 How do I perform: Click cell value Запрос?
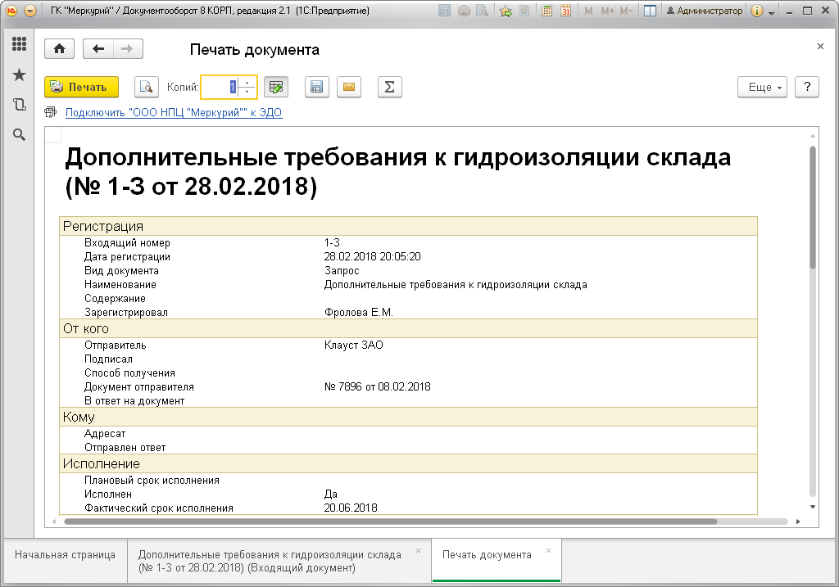click(342, 270)
